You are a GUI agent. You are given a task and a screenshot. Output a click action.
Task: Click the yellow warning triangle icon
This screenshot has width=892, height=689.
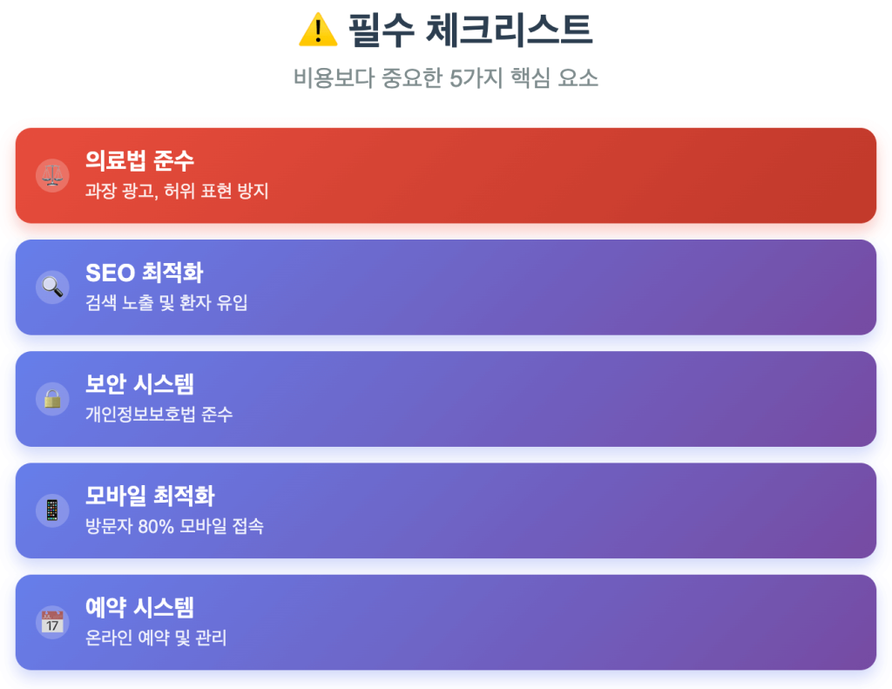click(318, 30)
